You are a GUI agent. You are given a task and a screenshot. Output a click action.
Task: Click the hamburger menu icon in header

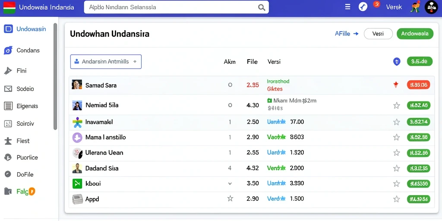(x=347, y=7)
